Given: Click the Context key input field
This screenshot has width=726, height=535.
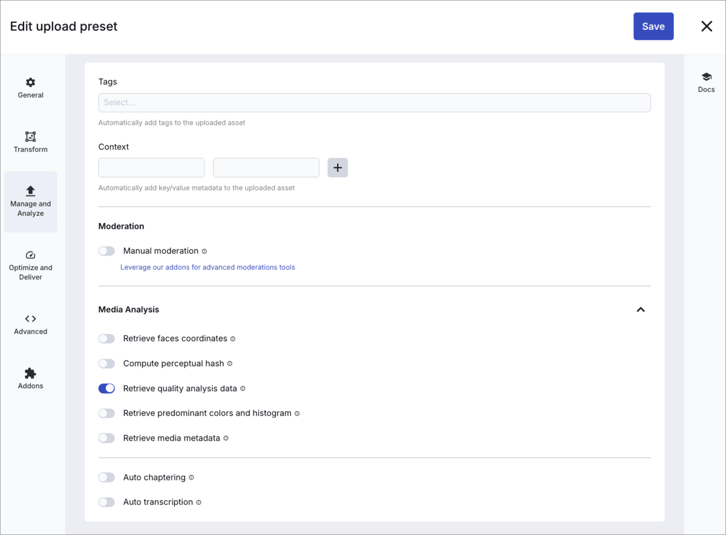Looking at the screenshot, I should click(151, 167).
